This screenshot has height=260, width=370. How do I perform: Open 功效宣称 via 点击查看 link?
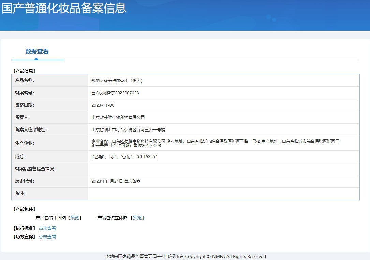point(47,237)
